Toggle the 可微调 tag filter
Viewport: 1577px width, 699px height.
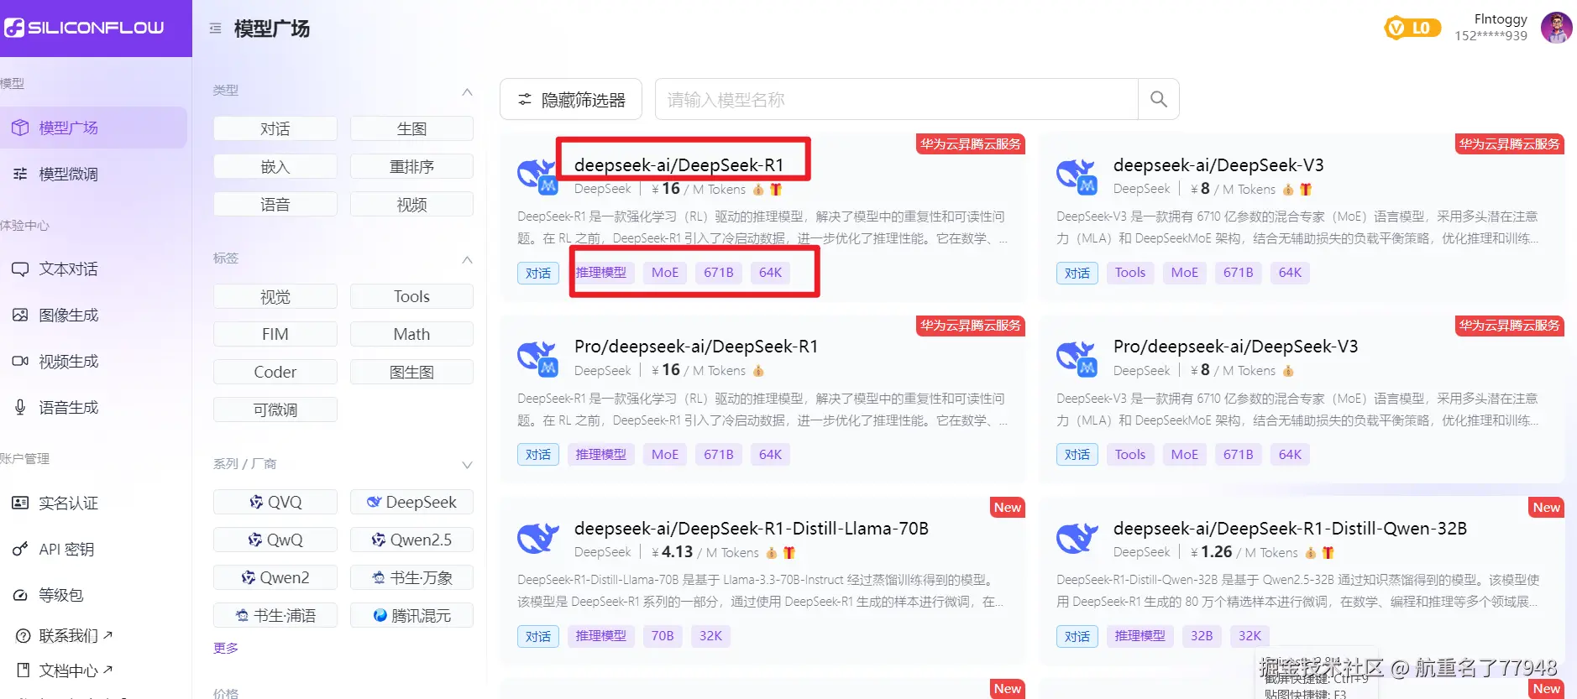pos(275,410)
